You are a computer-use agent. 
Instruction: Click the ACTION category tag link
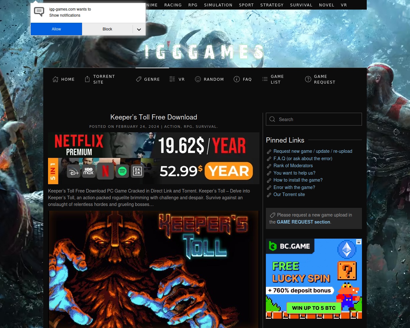(x=172, y=127)
